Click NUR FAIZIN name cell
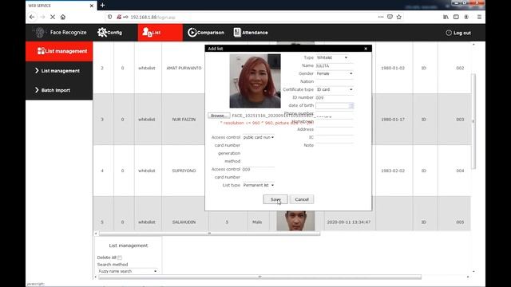 click(184, 120)
